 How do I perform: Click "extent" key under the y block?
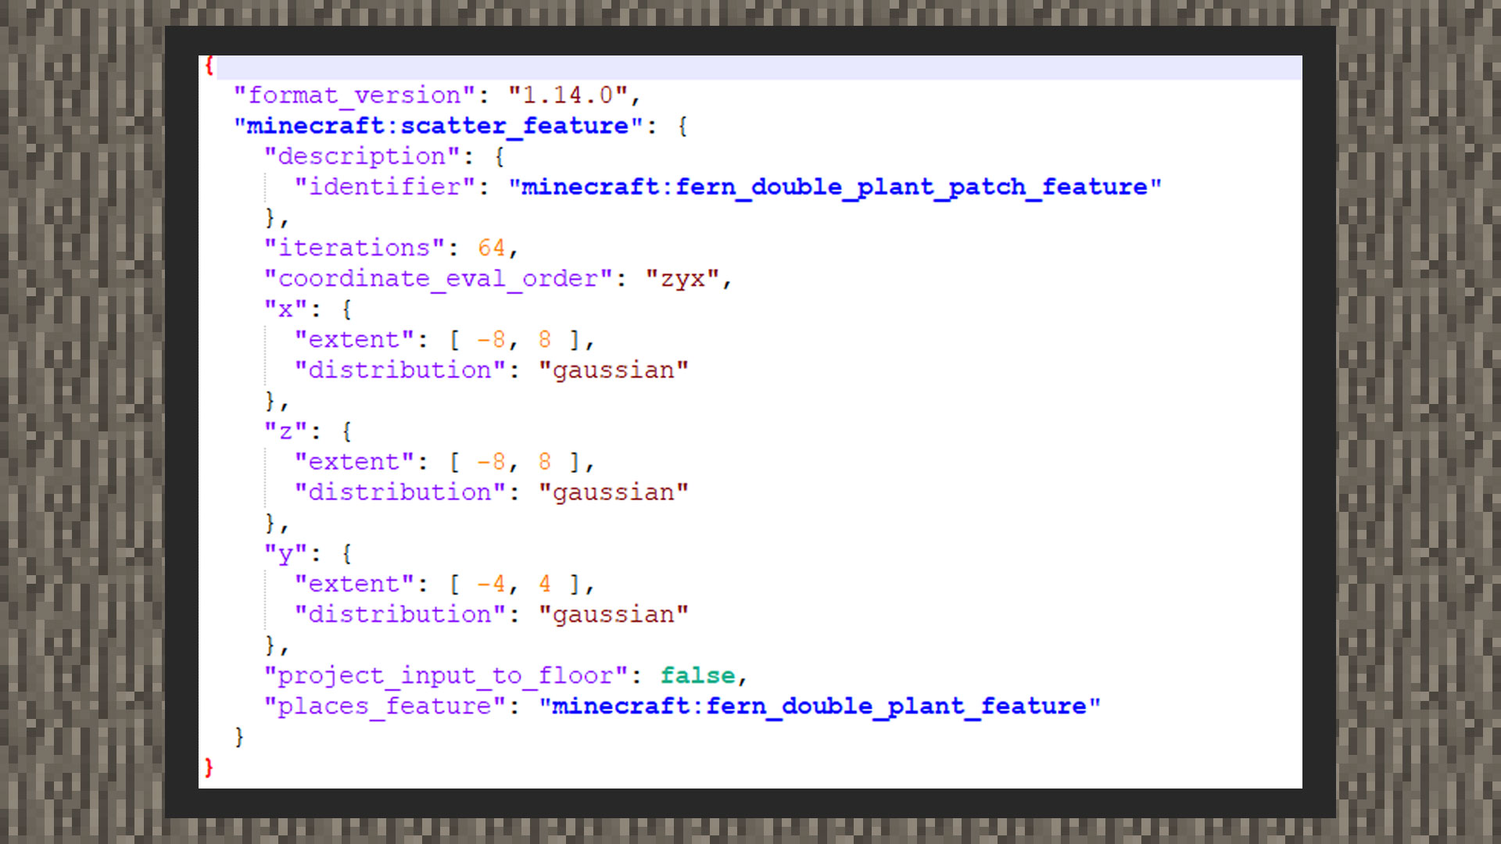coord(354,584)
